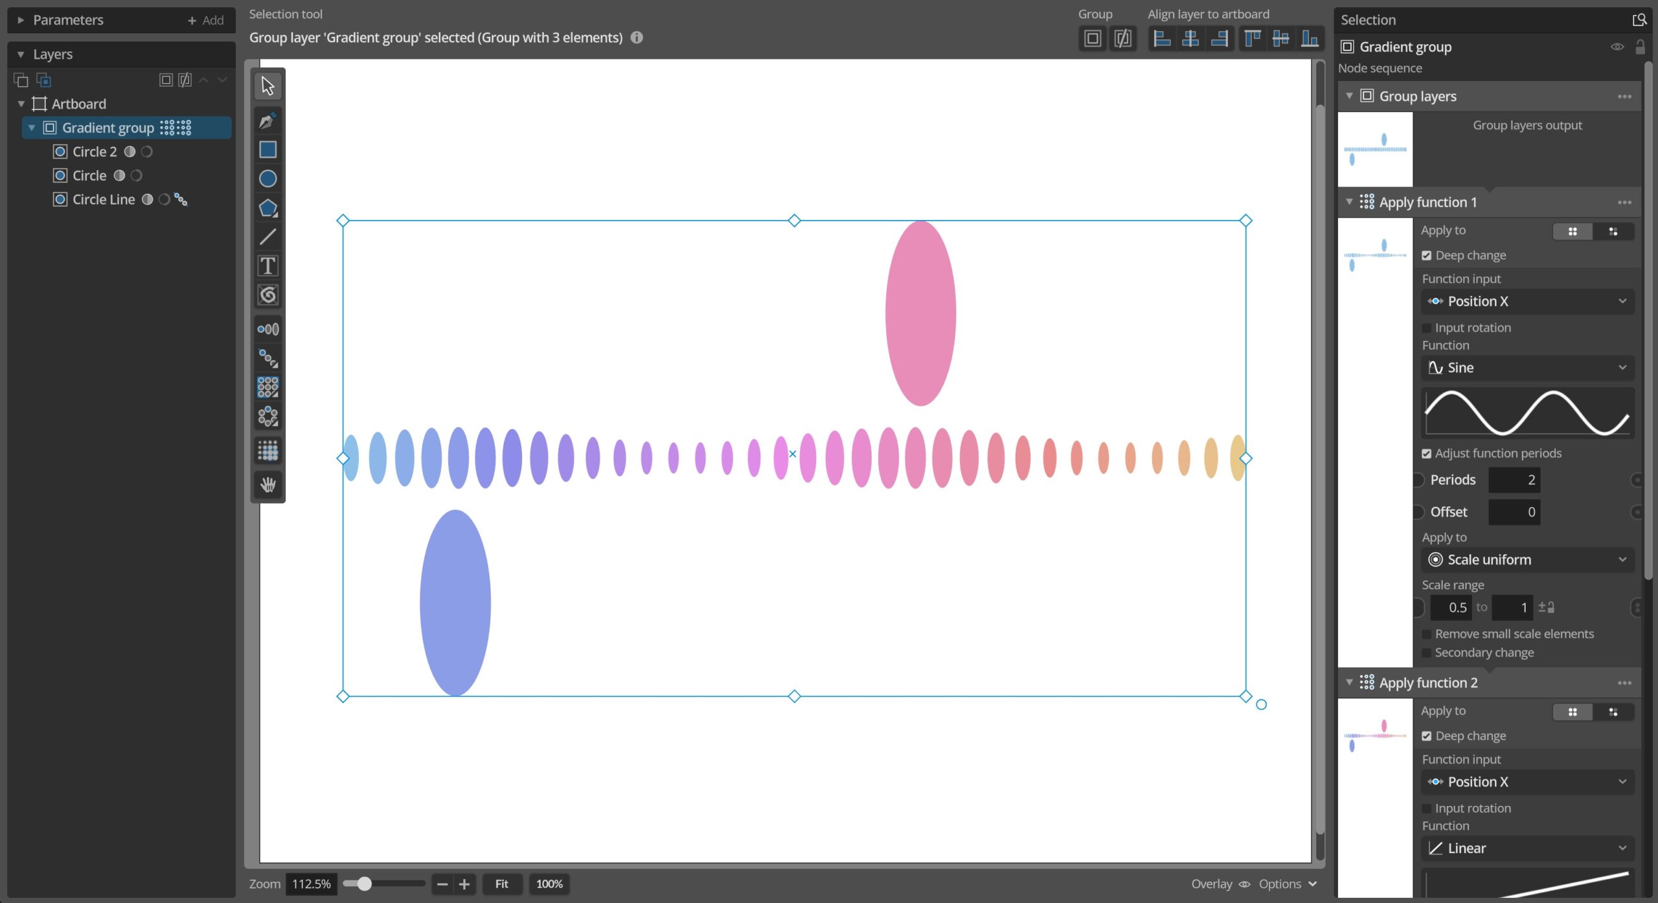
Task: Select the Spiral tool
Action: pyautogui.click(x=267, y=295)
